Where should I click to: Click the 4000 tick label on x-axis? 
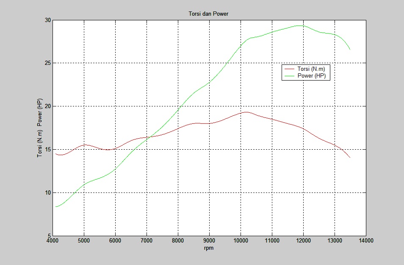coord(53,241)
